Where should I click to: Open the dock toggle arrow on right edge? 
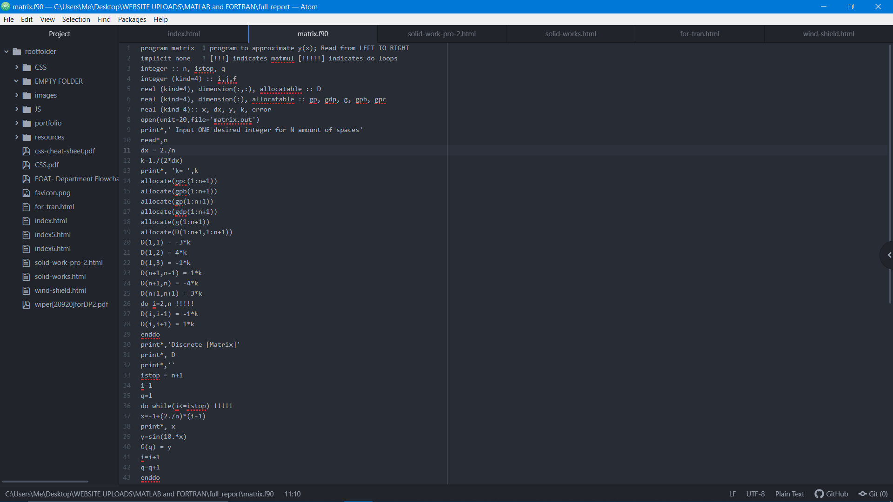coord(889,255)
